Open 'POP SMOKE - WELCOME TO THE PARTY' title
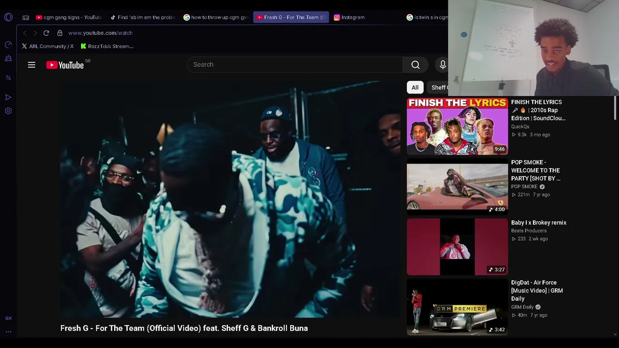The width and height of the screenshot is (619, 348). click(x=536, y=170)
